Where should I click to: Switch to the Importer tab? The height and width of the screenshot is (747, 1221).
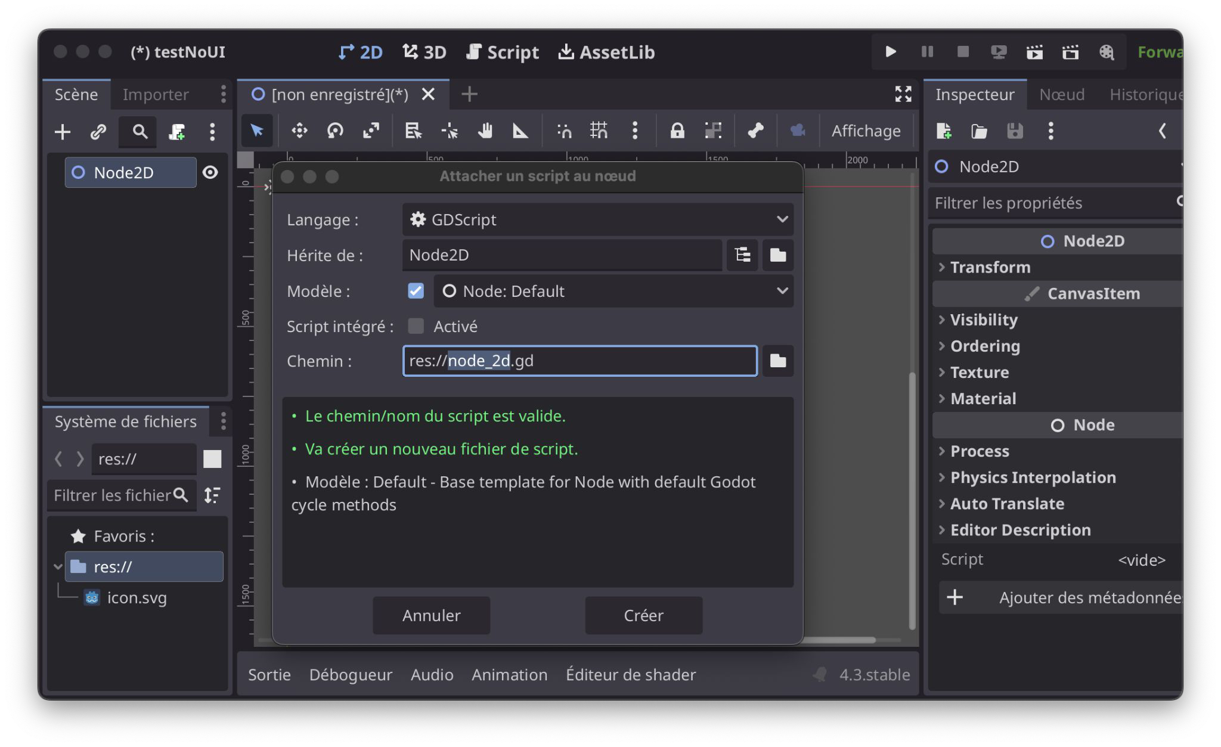156,94
